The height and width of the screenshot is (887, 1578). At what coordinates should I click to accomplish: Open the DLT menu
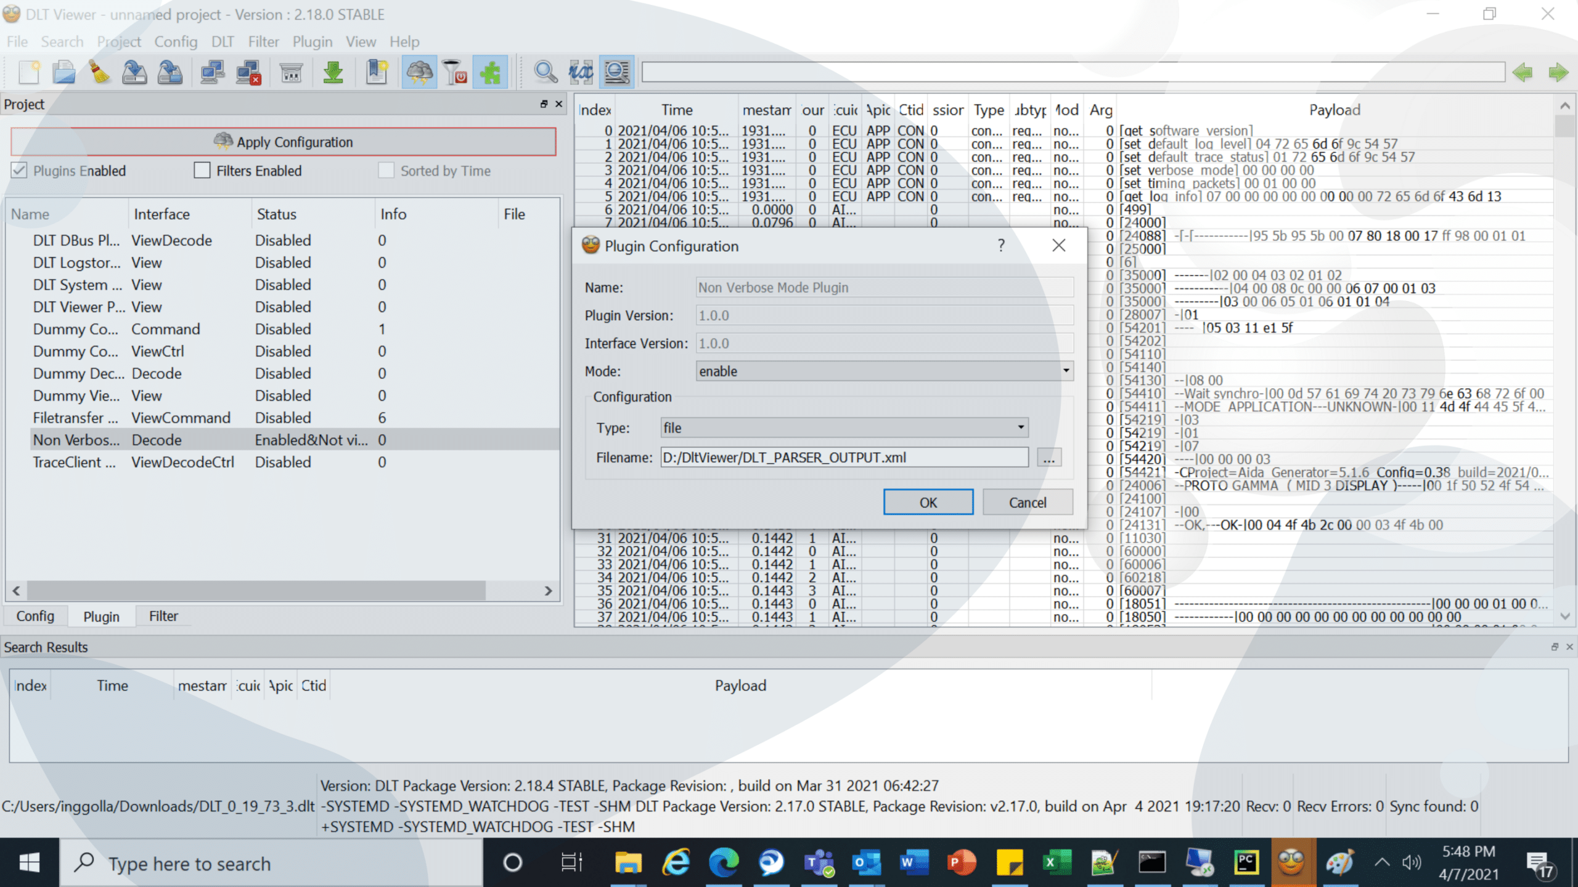click(223, 42)
